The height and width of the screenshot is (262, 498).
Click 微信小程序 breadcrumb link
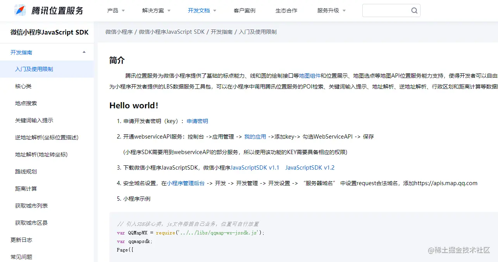[119, 32]
